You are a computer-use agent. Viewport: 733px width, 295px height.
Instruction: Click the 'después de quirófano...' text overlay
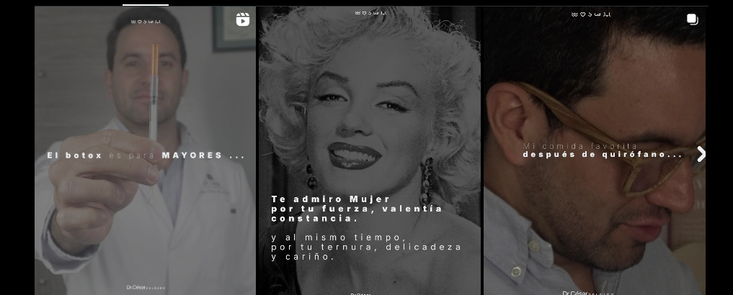point(602,155)
